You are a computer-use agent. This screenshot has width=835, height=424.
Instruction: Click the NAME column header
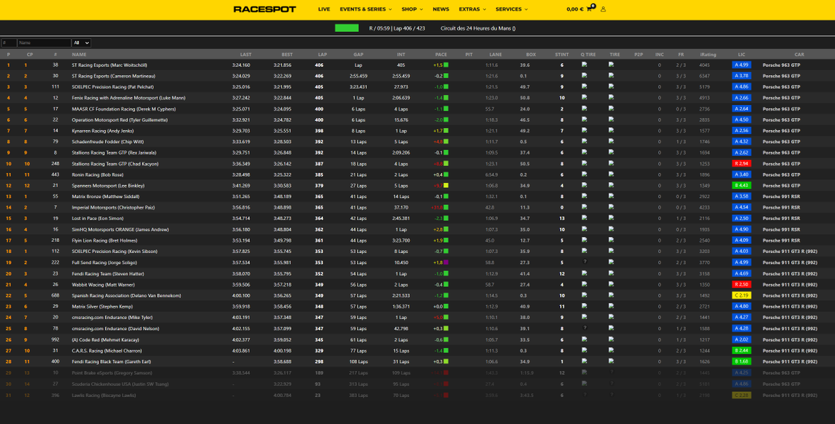(x=79, y=54)
